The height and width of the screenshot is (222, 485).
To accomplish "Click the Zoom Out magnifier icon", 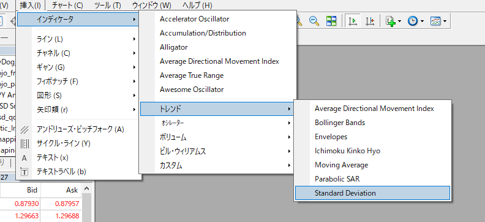I will [314, 21].
